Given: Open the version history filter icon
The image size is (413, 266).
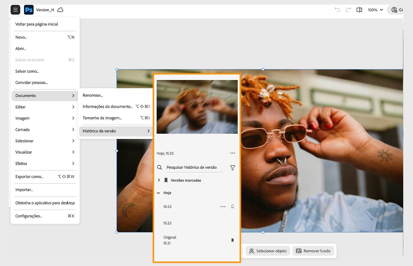Looking at the screenshot, I should (232, 168).
